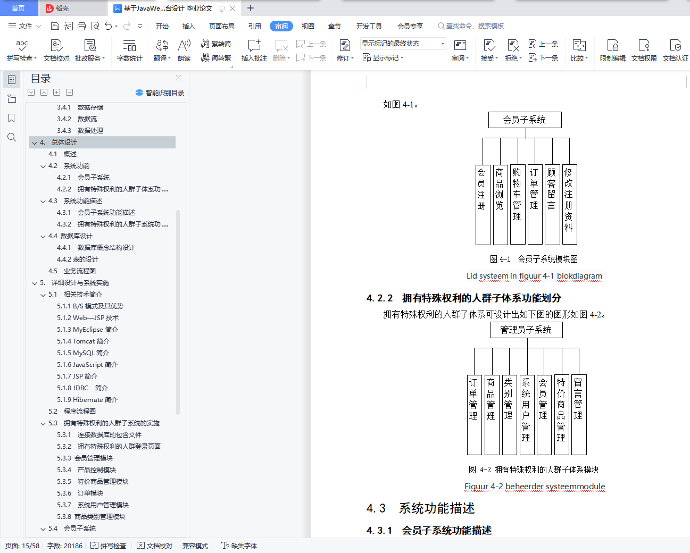The width and height of the screenshot is (690, 553).
Task: Click 缺失字体 in status bar
Action: [x=239, y=546]
